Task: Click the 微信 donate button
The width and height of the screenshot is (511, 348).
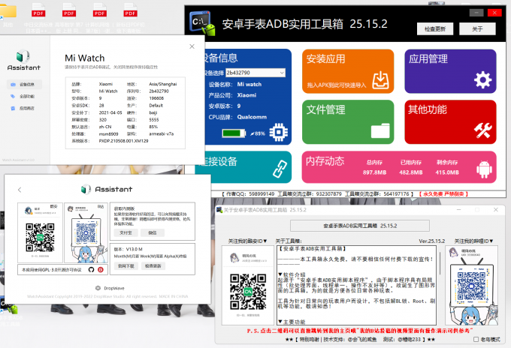Action: click(x=153, y=232)
